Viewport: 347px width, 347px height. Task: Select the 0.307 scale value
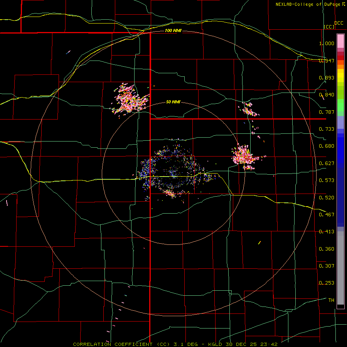coord(327,266)
